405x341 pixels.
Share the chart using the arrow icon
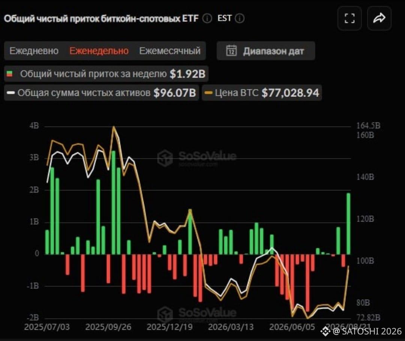[x=379, y=18]
